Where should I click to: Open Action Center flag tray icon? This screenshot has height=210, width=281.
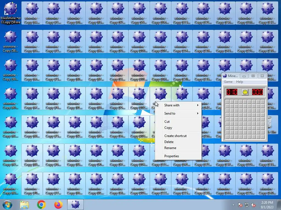(240, 205)
